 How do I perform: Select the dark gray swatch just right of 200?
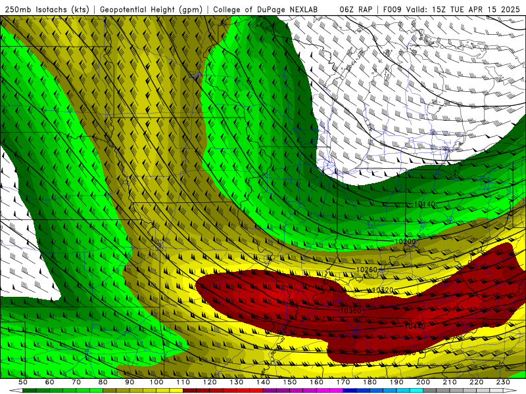pyautogui.click(x=430, y=390)
